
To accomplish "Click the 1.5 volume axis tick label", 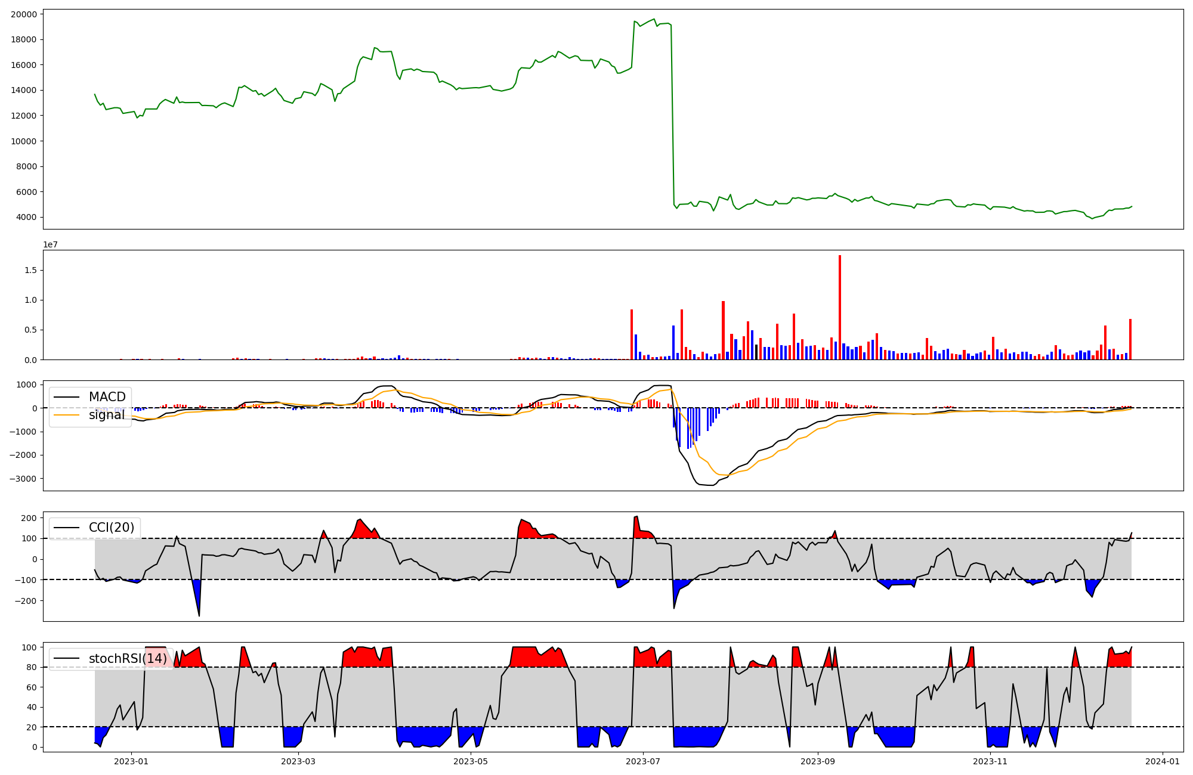I will [30, 271].
